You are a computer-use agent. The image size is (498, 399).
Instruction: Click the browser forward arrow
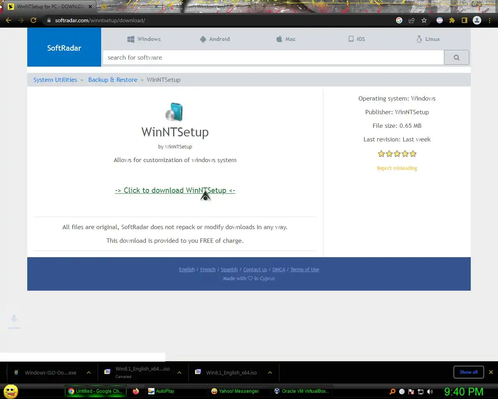(x=21, y=20)
